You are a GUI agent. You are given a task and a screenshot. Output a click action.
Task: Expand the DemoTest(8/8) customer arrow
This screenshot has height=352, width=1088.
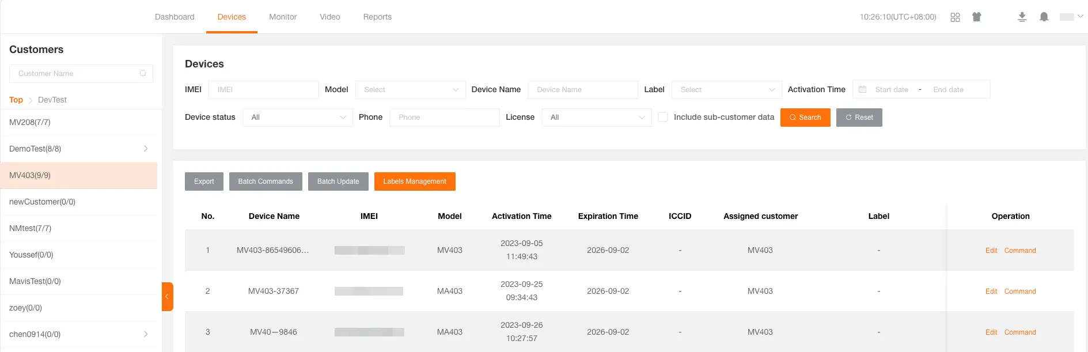146,149
